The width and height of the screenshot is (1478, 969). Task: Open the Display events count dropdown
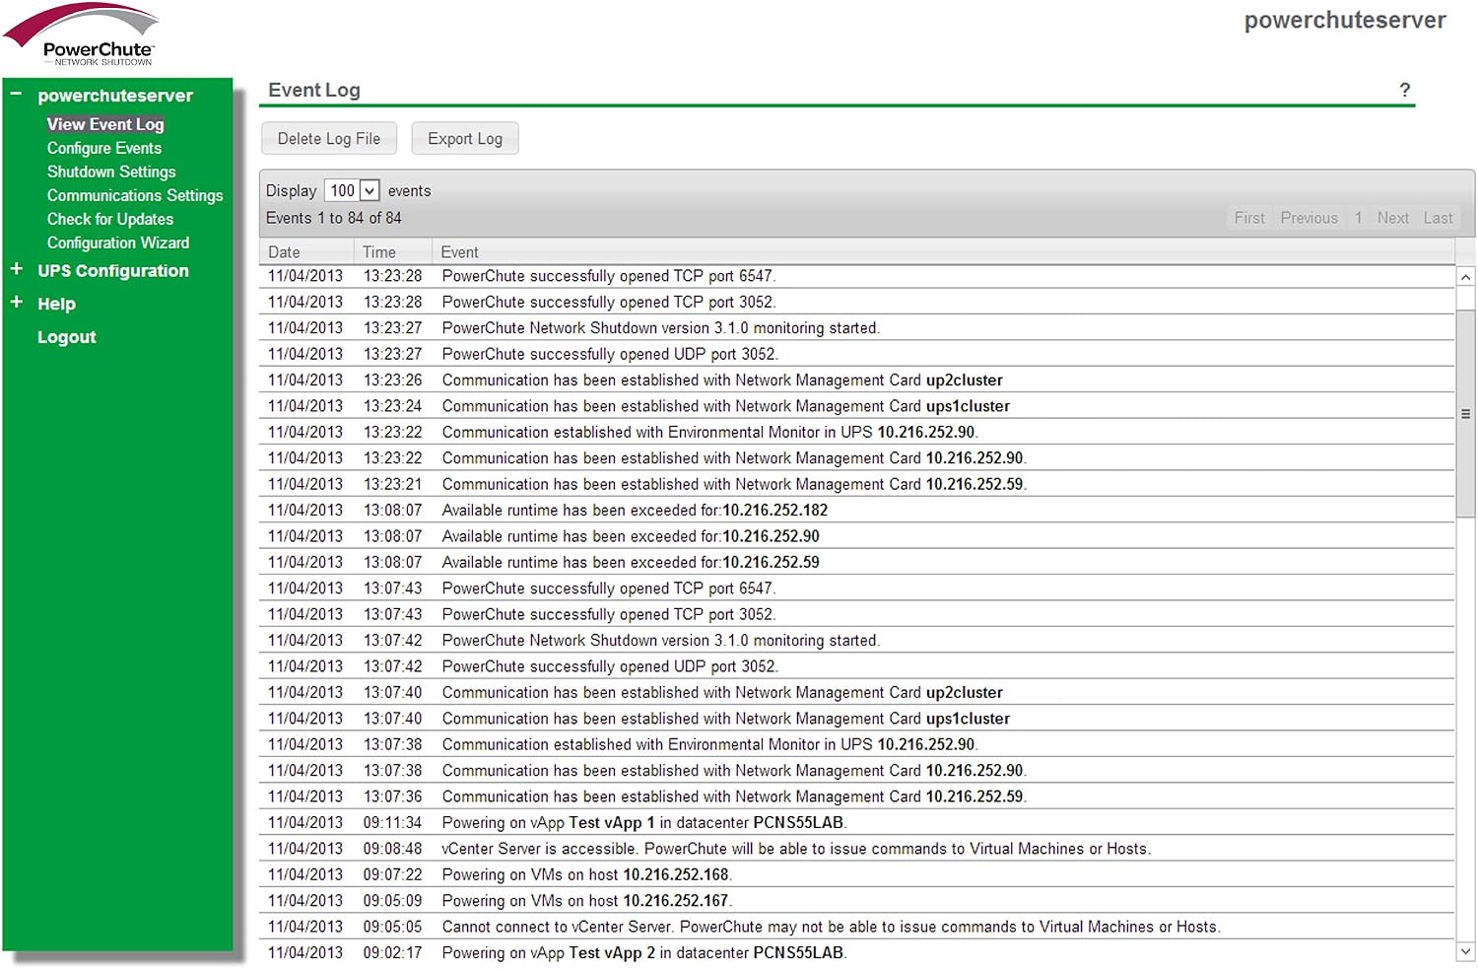(352, 190)
